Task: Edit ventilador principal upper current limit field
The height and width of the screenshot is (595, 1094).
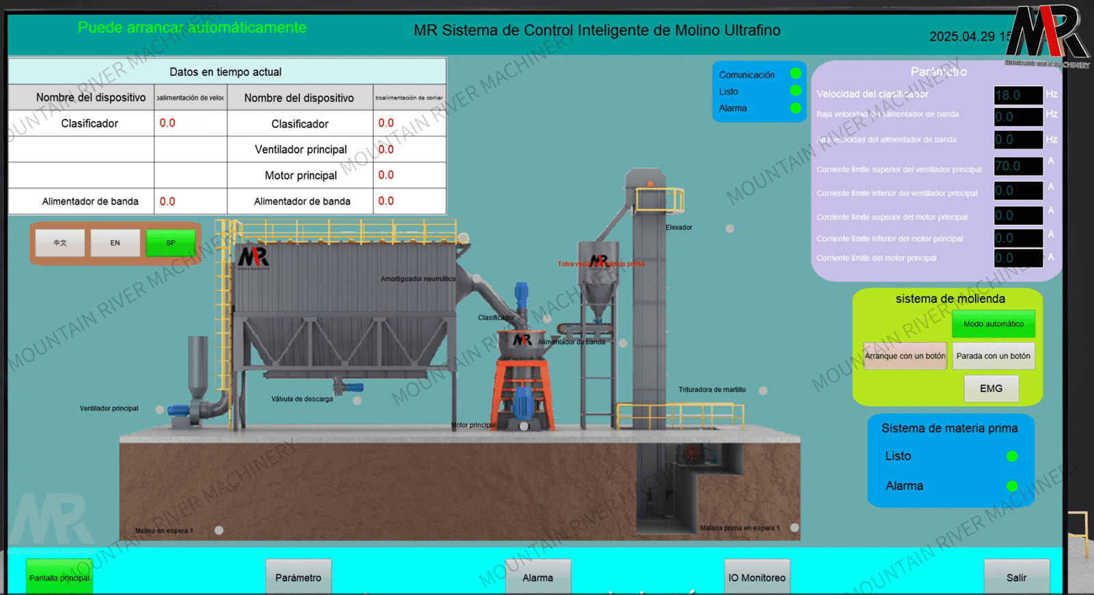Action: click(x=1017, y=166)
